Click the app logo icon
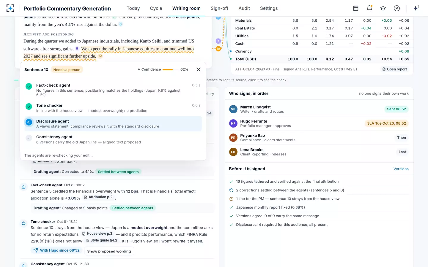The height and width of the screenshot is (267, 428). point(10,8)
